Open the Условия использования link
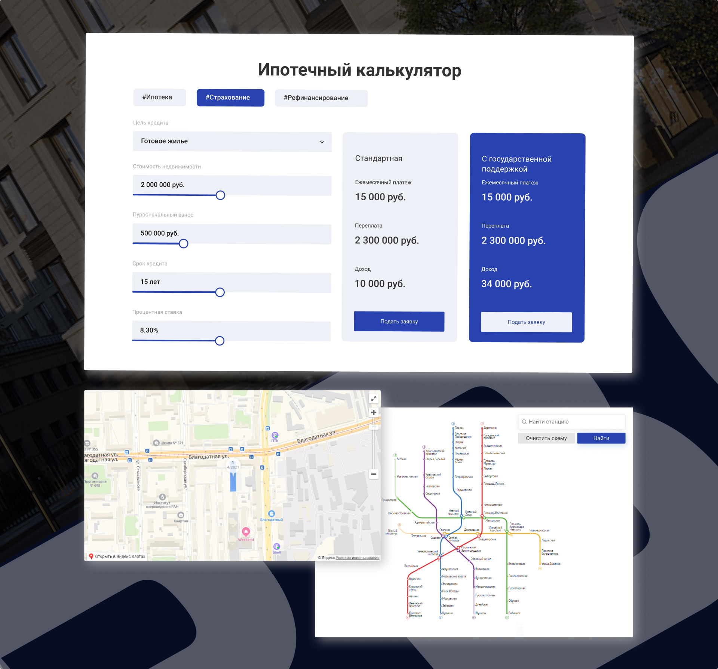This screenshot has height=669, width=718. pos(358,558)
